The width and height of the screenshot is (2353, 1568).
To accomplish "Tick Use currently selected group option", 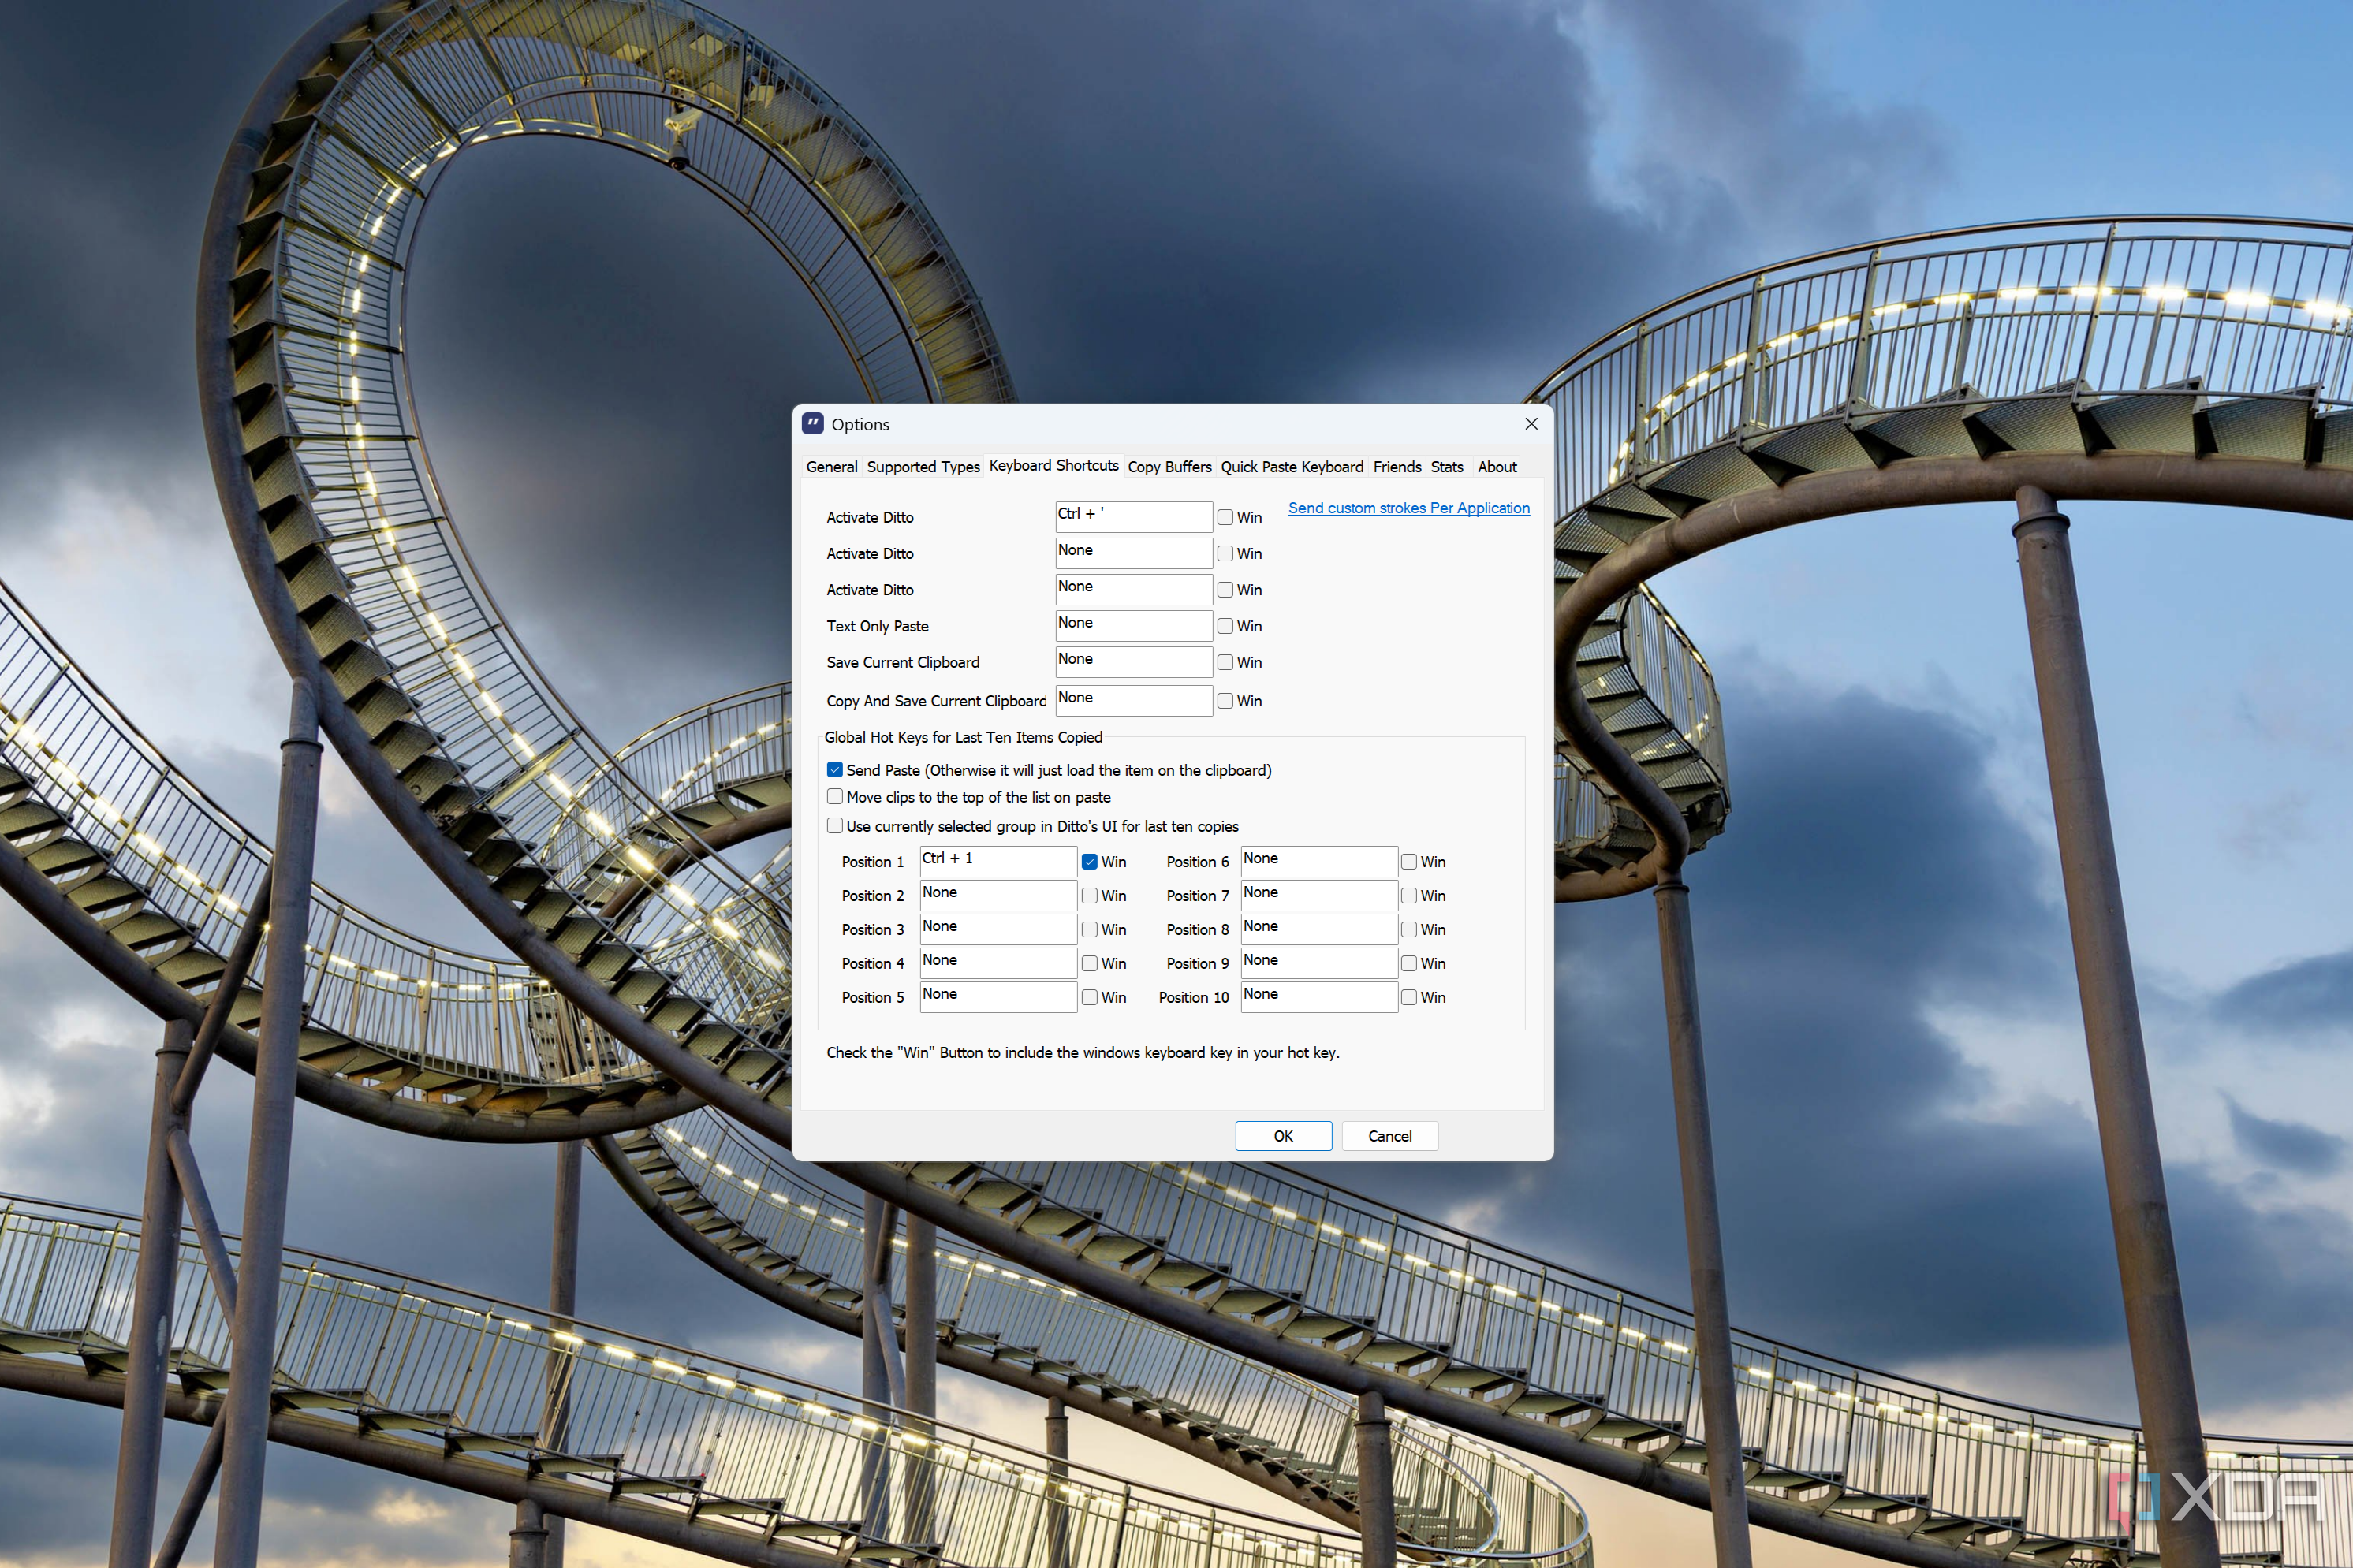I will (835, 826).
